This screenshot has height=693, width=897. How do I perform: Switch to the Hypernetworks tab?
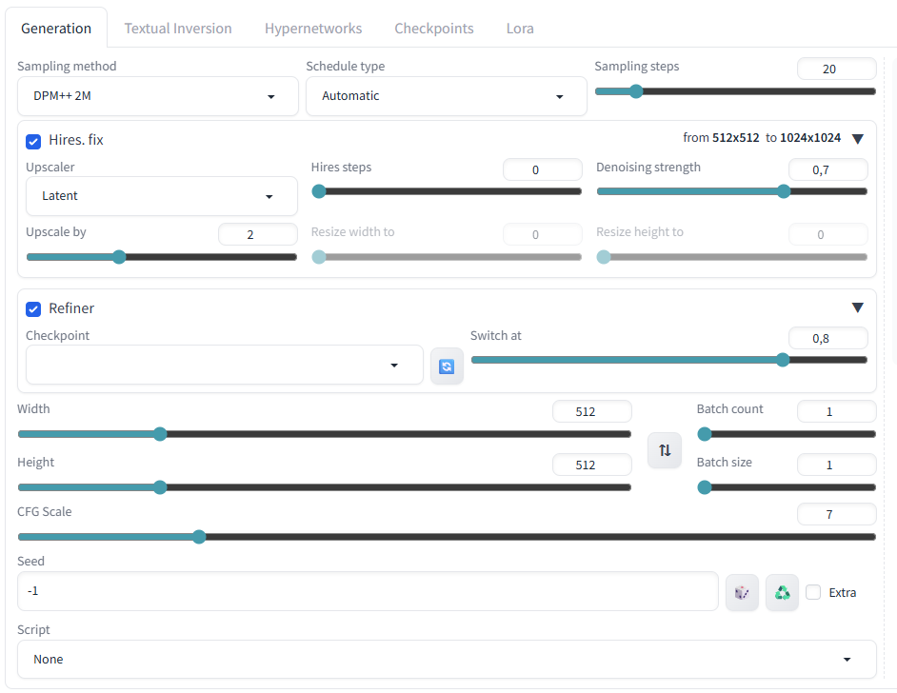click(313, 29)
